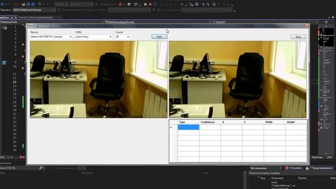
Task: Click the Поиск по списку ошибок field
Action: pyautogui.click(x=291, y=173)
